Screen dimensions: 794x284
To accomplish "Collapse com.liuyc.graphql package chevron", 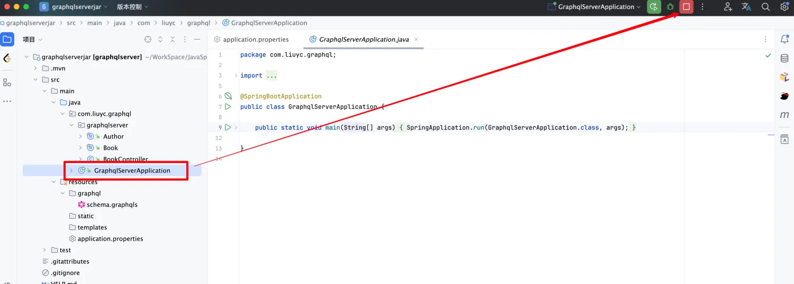I will pos(62,114).
